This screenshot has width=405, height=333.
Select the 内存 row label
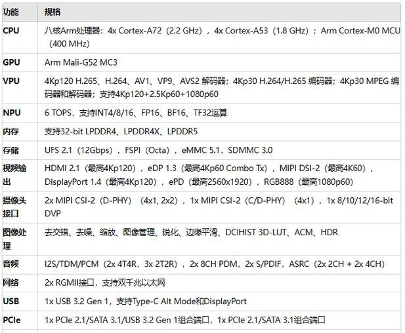pos(11,132)
